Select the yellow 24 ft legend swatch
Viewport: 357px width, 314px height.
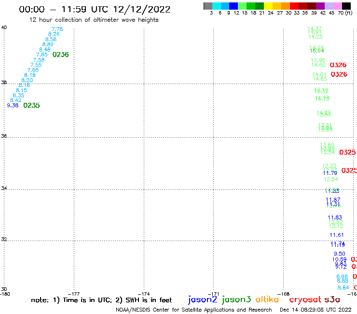click(x=268, y=6)
